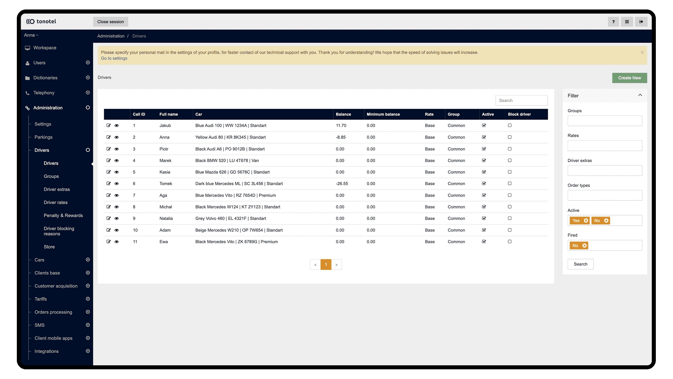The image size is (673, 379).
Task: Expand the Telephony sidebar section
Action: [x=44, y=93]
